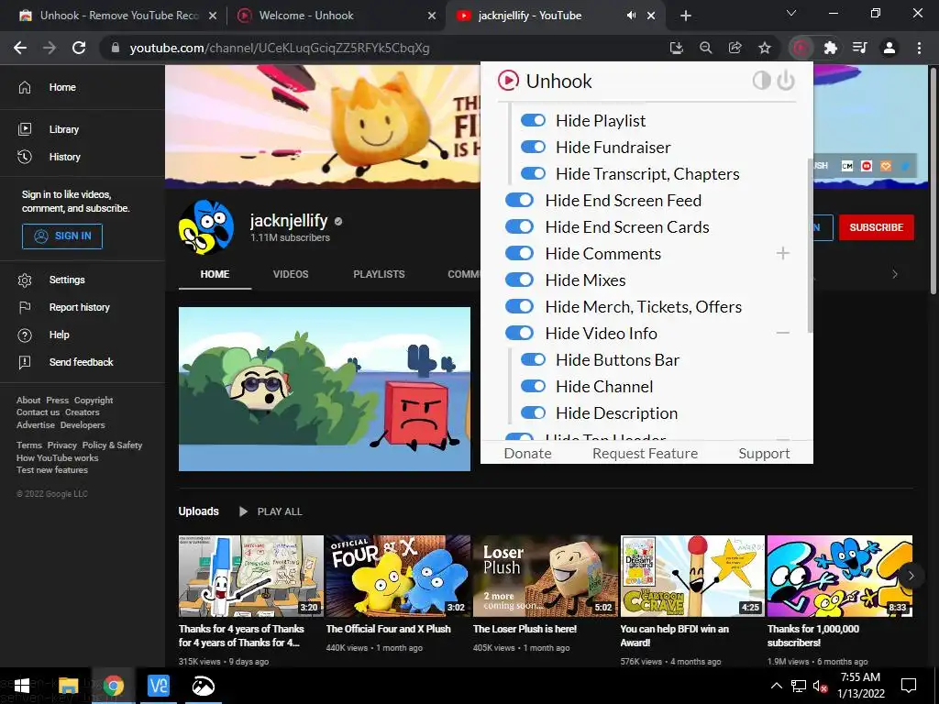
Task: Click the zoom magnifier icon in address bar
Action: tap(706, 48)
